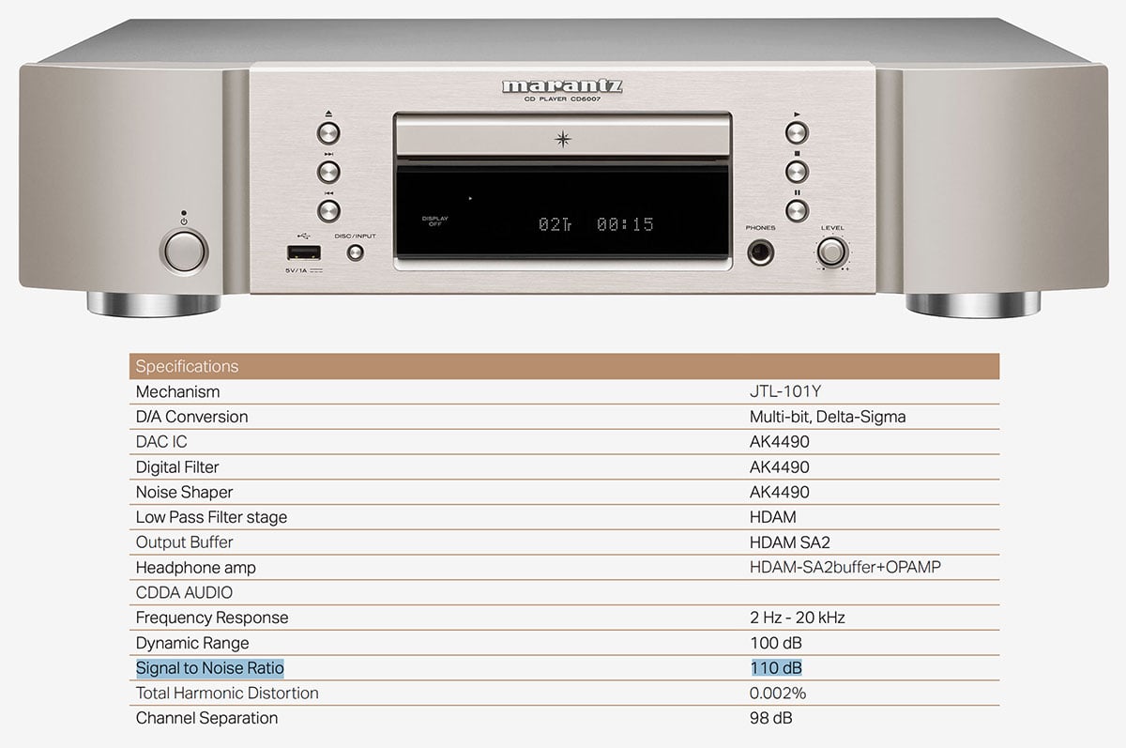Image resolution: width=1126 pixels, height=748 pixels.
Task: Click the "DAC IC" row label
Action: (162, 442)
